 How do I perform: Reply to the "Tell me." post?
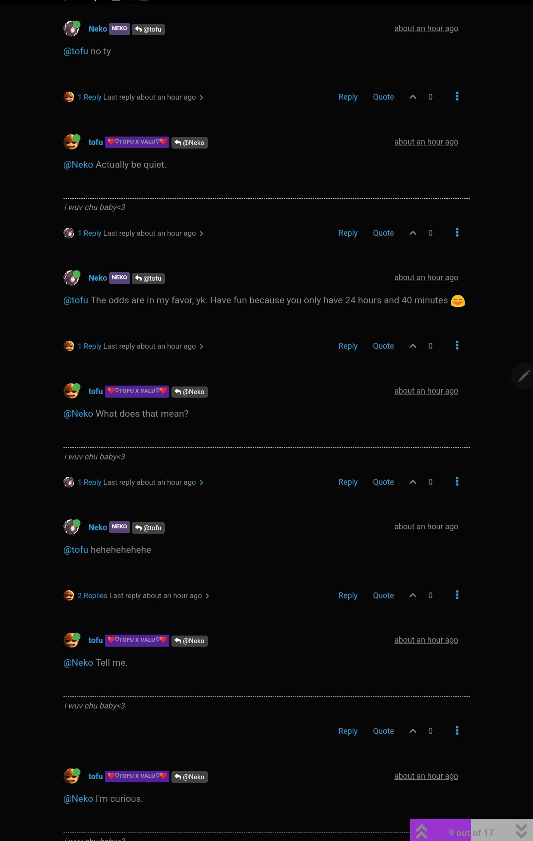[348, 731]
